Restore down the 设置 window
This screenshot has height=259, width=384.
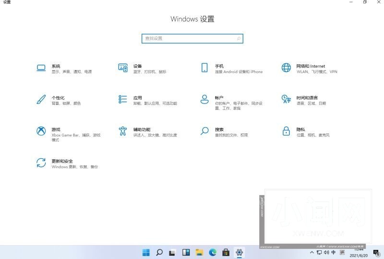[x=365, y=2]
